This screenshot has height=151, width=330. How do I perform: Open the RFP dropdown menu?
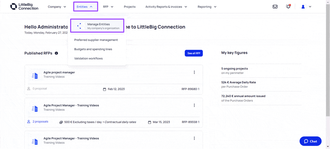click(x=108, y=7)
